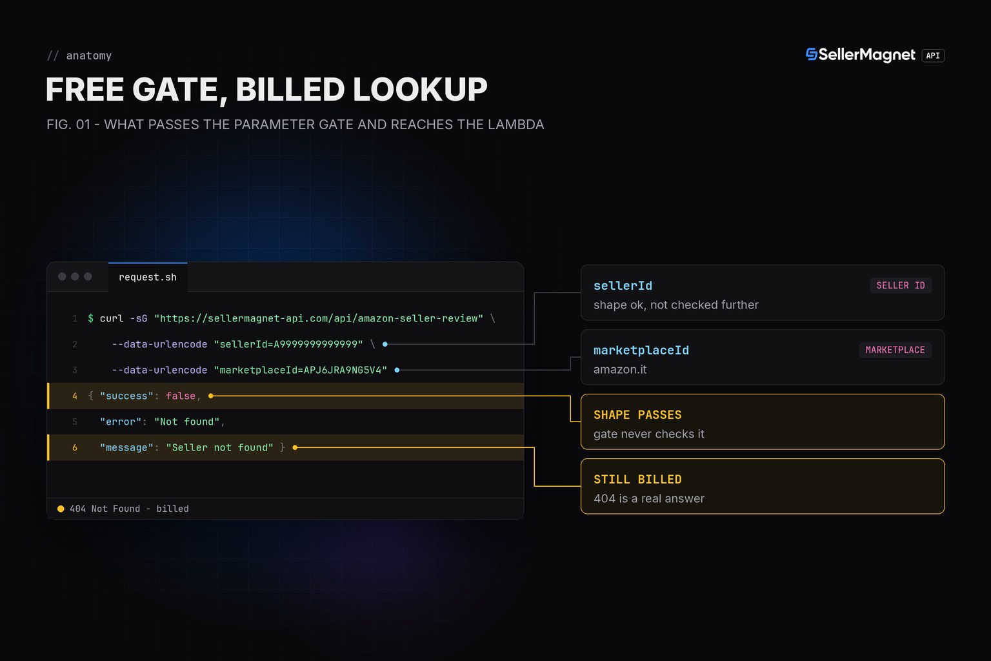Select the SHAPE PASSES callout card
Screen dimensions: 991x661
[763, 422]
